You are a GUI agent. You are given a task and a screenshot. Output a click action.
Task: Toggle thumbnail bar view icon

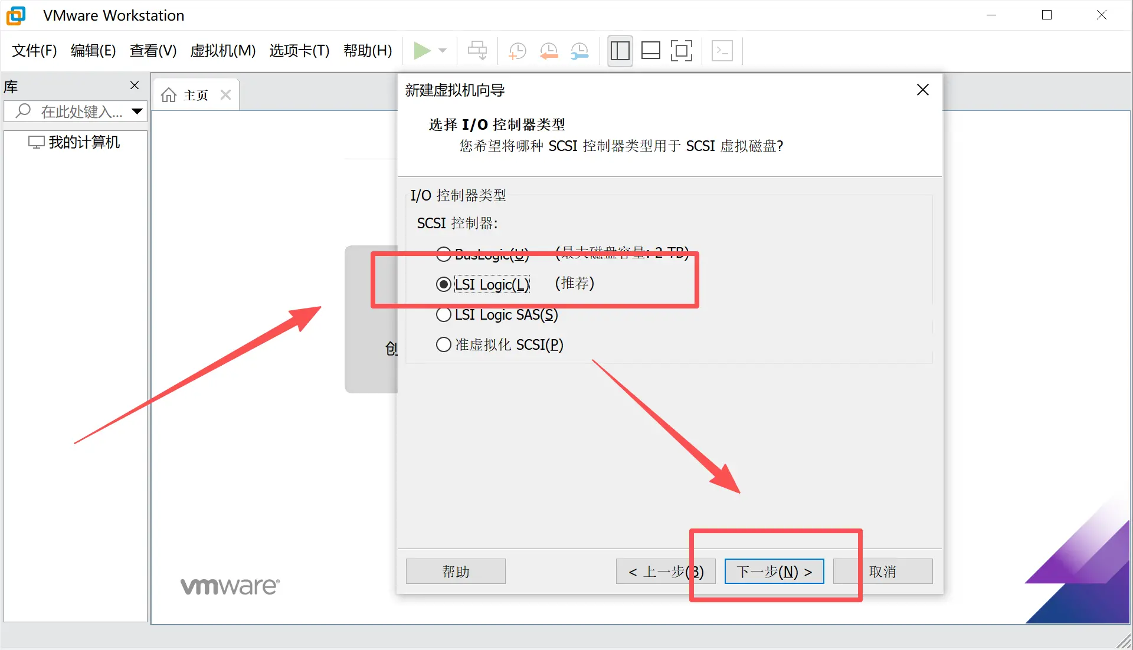click(650, 51)
